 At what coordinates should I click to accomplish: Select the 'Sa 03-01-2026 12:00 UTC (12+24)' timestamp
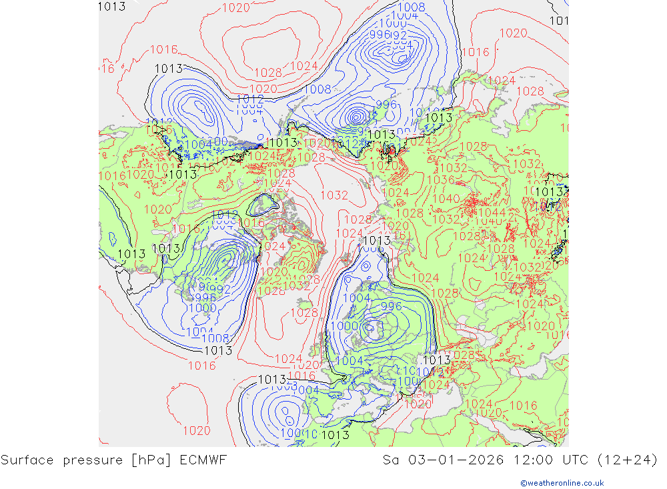pyautogui.click(x=520, y=460)
